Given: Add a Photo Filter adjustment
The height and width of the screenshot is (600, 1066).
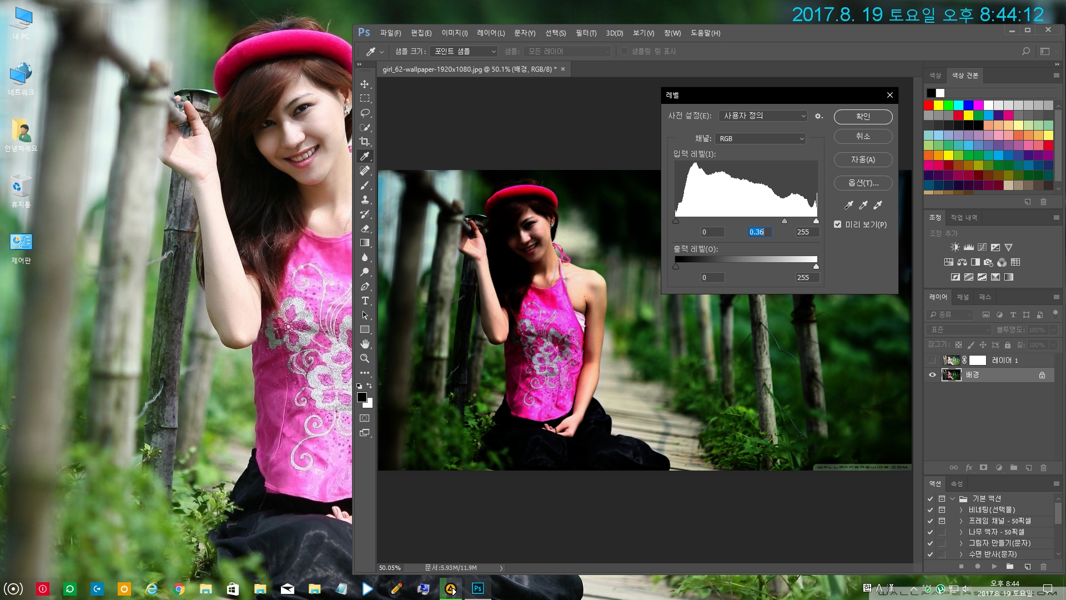Looking at the screenshot, I should 989,262.
